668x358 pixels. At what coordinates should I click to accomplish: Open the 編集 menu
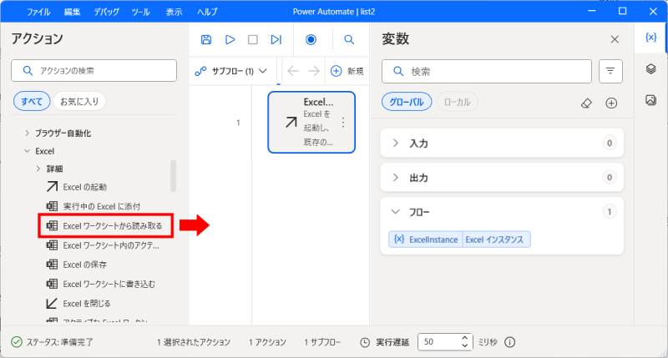[x=72, y=12]
